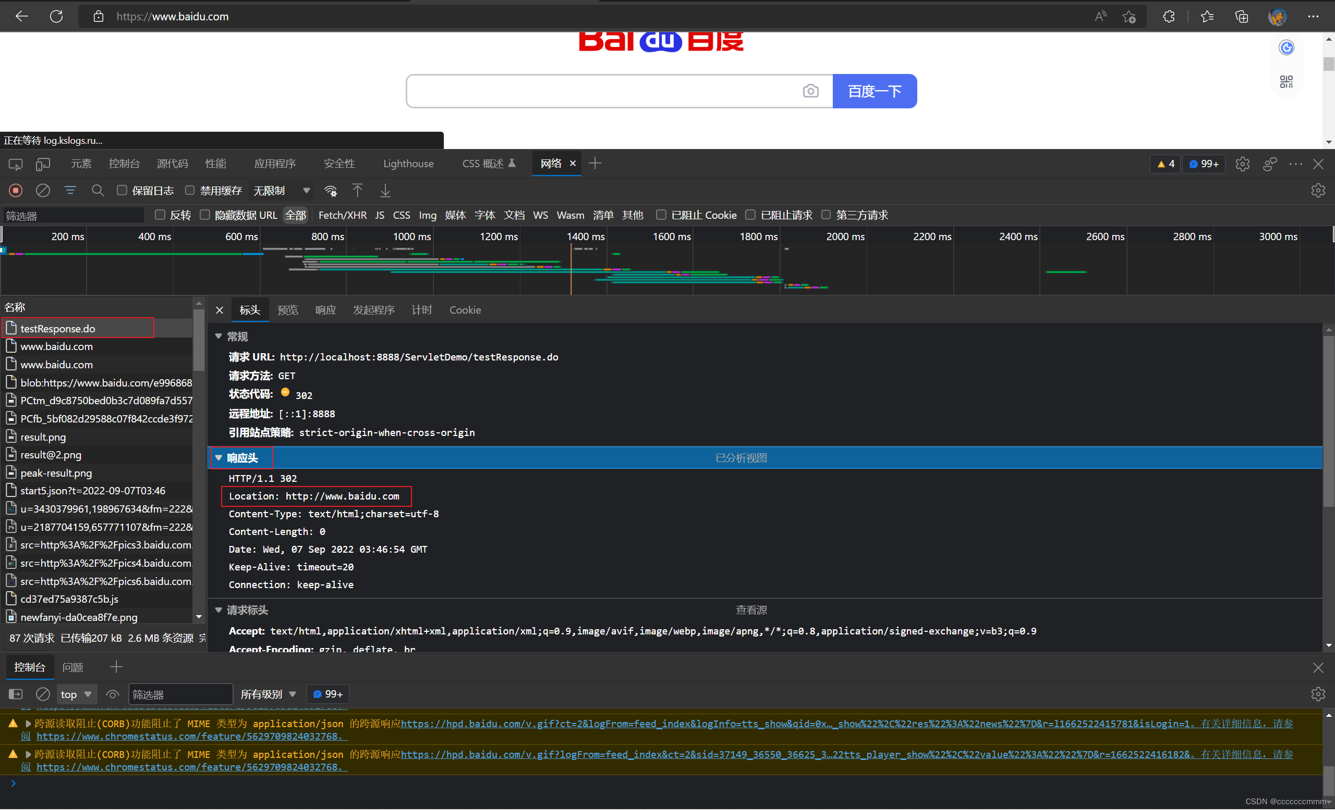
Task: Reload the page with refresh icon
Action: (56, 16)
